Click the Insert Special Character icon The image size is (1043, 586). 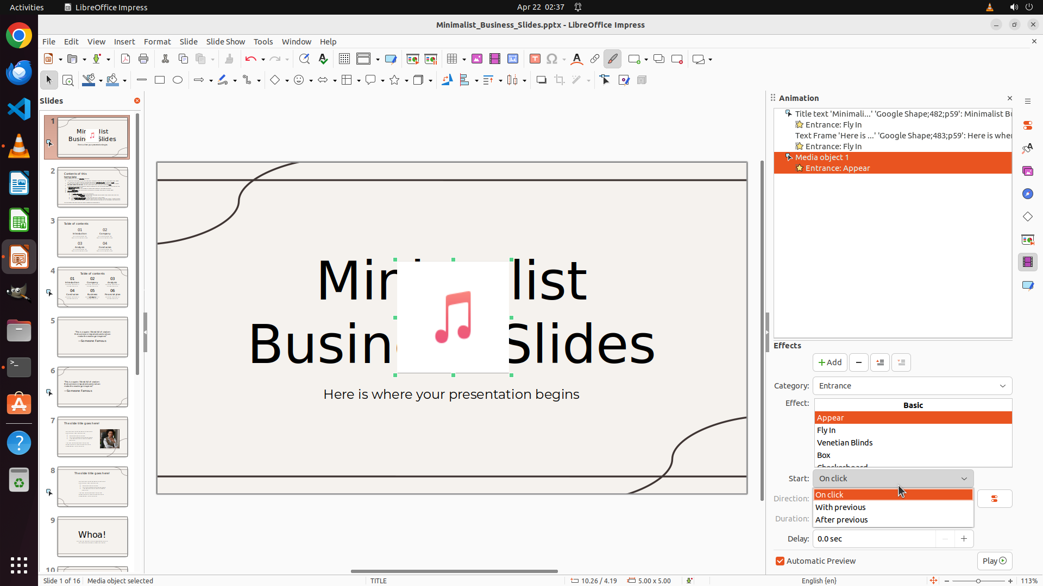click(x=552, y=59)
